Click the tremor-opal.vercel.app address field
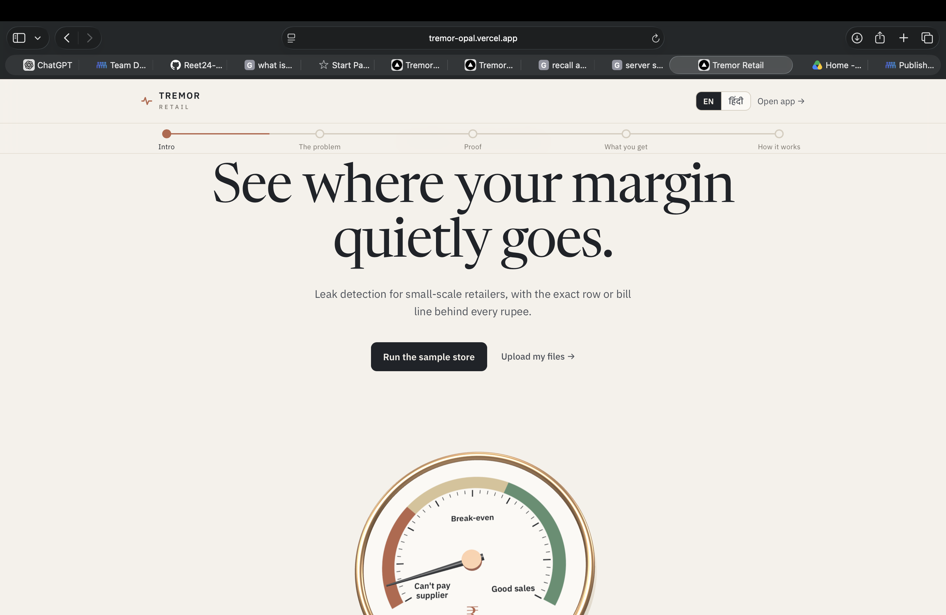 [x=473, y=38]
